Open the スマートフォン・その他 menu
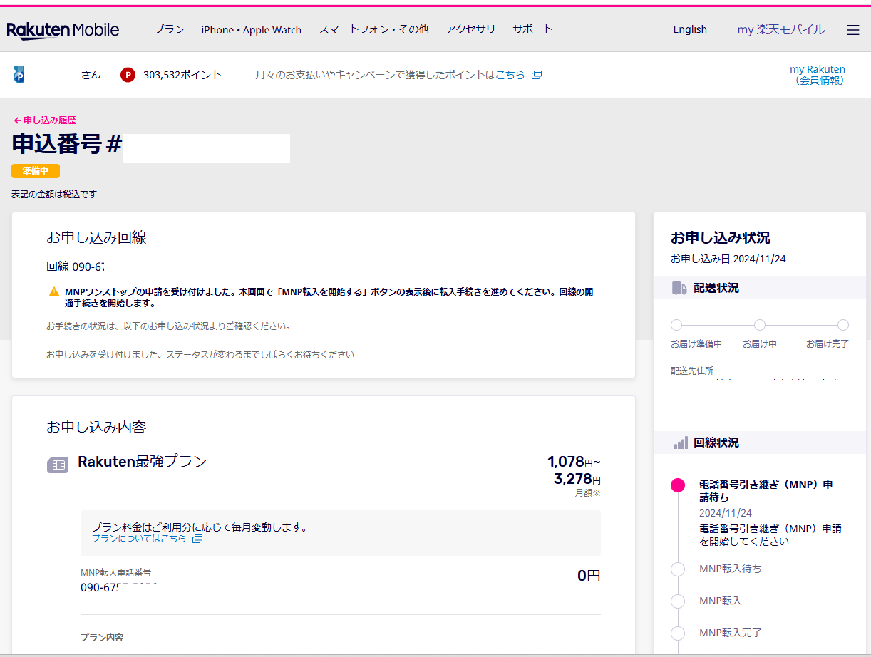The image size is (871, 657). (373, 29)
